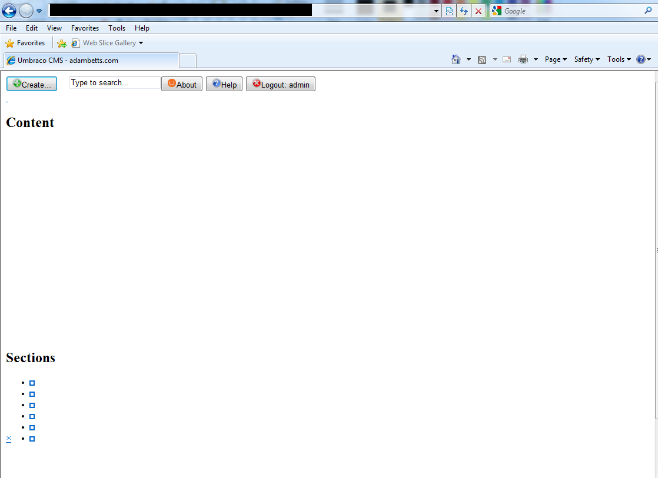This screenshot has width=658, height=478.
Task: Open a new blank tab
Action: click(x=188, y=61)
